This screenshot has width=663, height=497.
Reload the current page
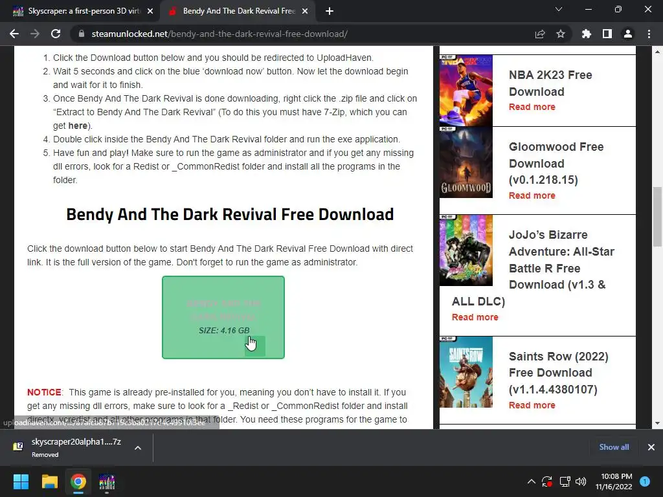click(56, 34)
